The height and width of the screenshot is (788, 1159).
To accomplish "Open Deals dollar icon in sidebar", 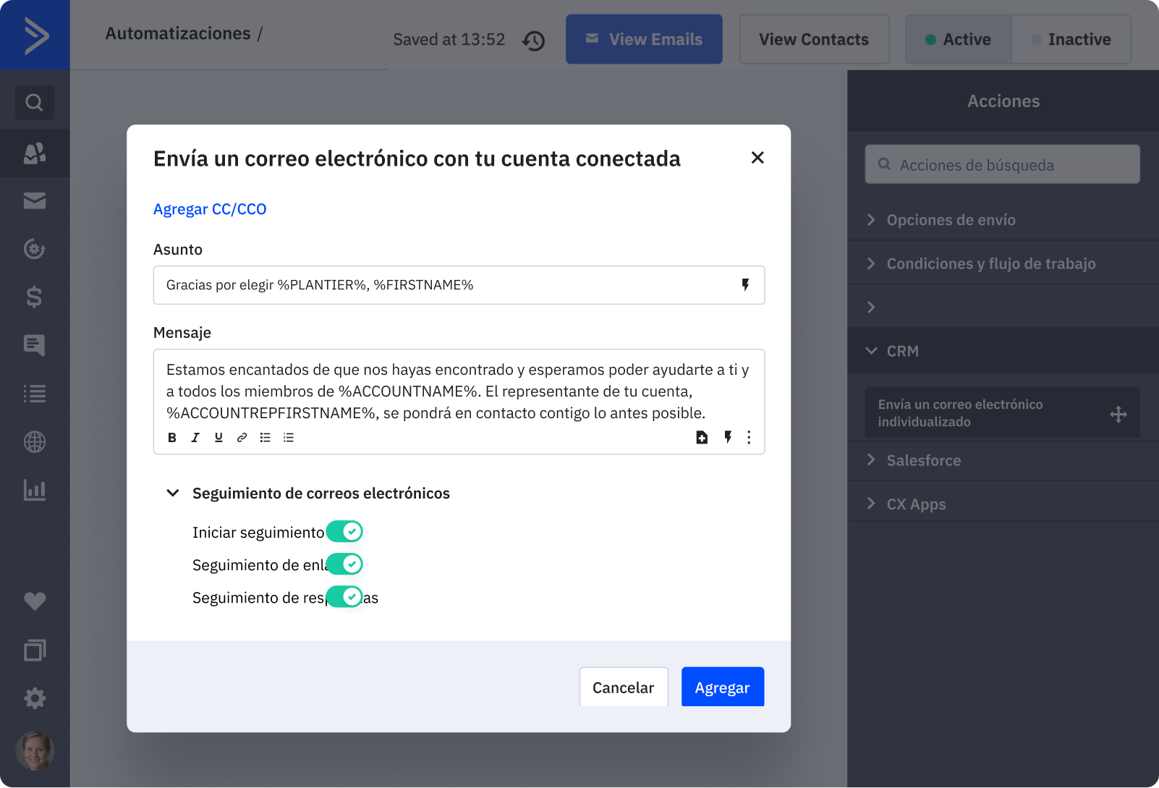I will point(34,297).
